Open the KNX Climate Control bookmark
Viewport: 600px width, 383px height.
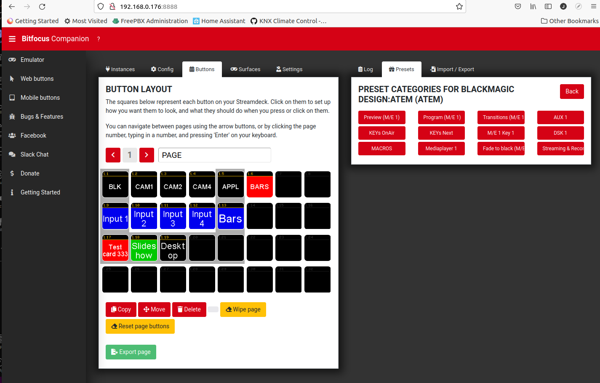[x=288, y=21]
